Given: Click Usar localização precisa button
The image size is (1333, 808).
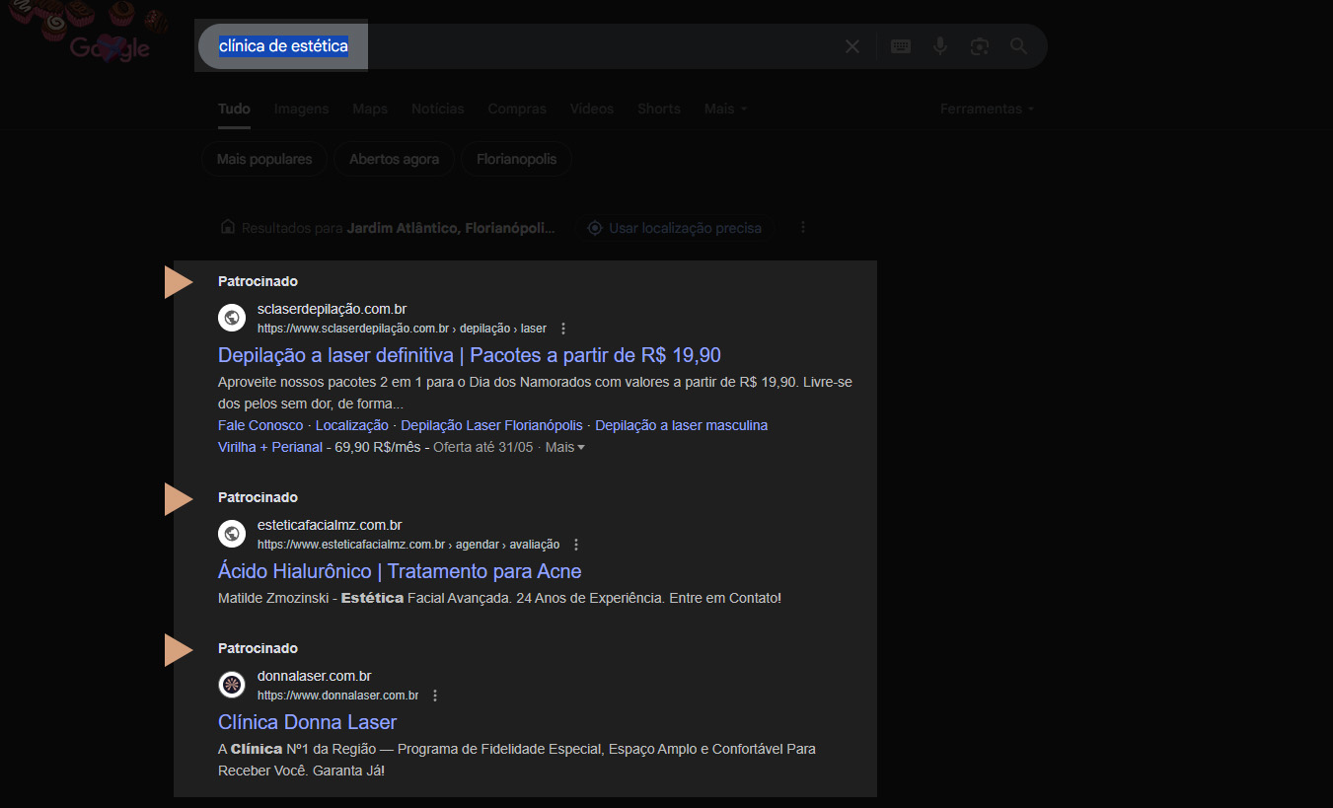Looking at the screenshot, I should tap(676, 228).
